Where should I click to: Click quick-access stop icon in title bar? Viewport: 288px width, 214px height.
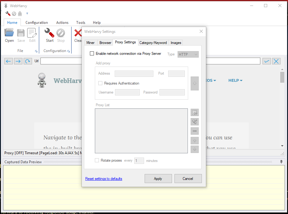tap(14, 14)
